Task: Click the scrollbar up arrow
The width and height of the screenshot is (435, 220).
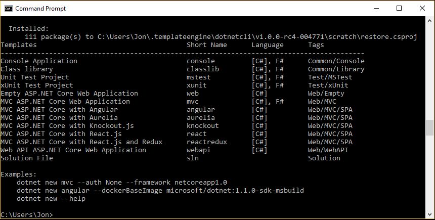Action: tap(430, 21)
